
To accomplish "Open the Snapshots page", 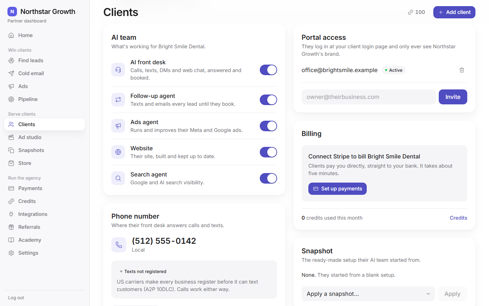I will 44,150.
